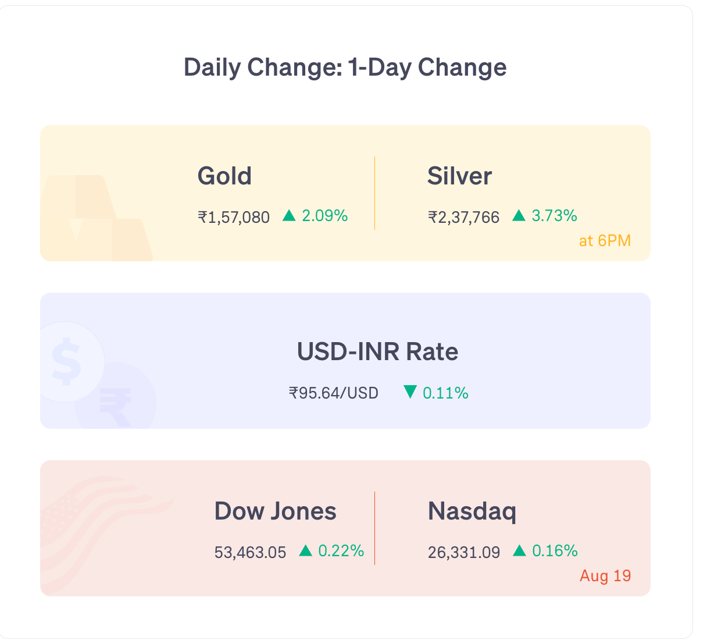The width and height of the screenshot is (707, 640).
Task: Click the gold price ₹1,57,080
Action: point(234,217)
